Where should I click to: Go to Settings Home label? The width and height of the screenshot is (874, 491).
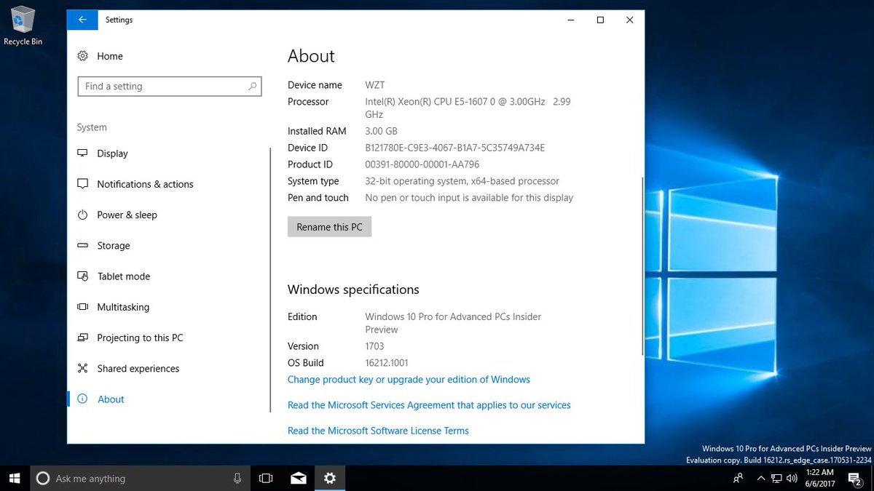(110, 56)
